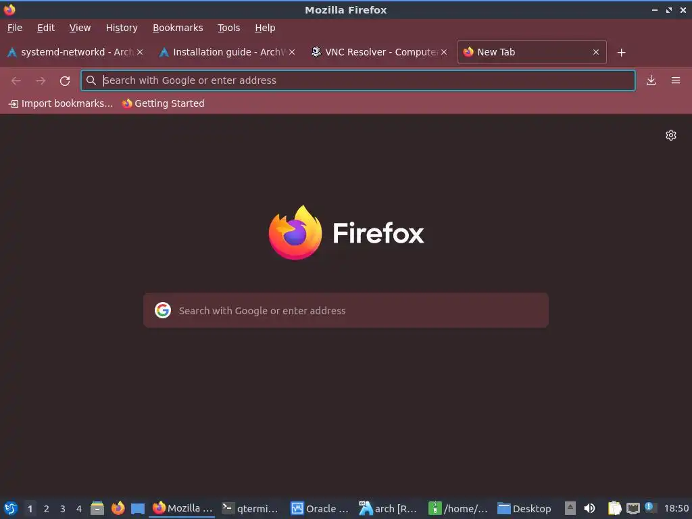Click Import bookmarks in bookmarks toolbar
692x519 pixels.
[x=61, y=103]
